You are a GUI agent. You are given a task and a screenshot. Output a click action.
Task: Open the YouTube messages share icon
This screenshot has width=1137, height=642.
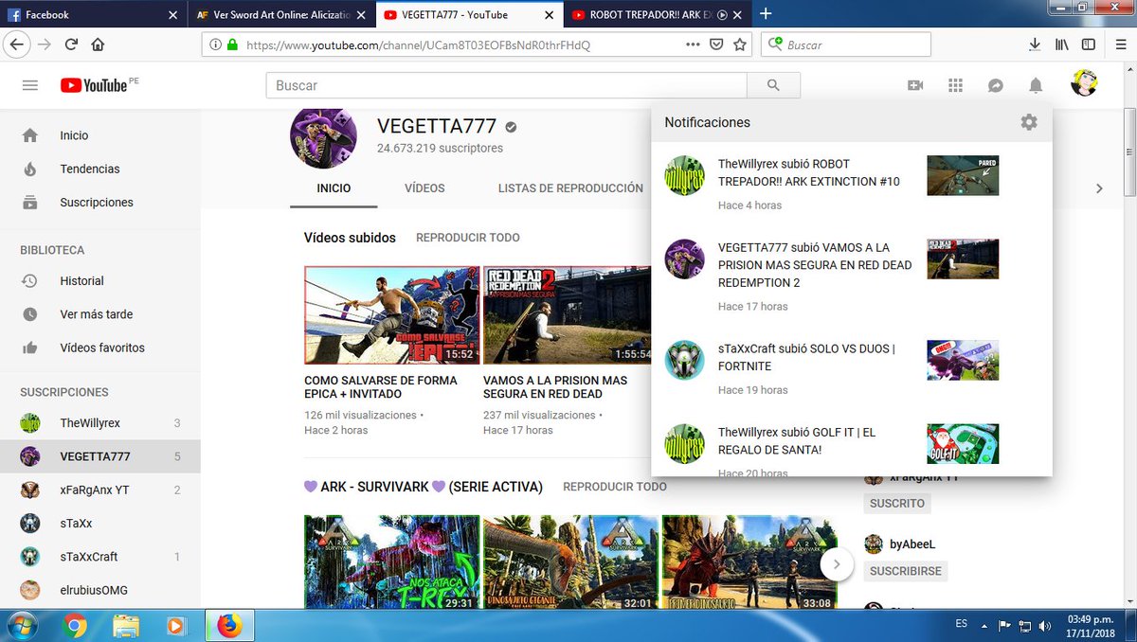pyautogui.click(x=996, y=85)
